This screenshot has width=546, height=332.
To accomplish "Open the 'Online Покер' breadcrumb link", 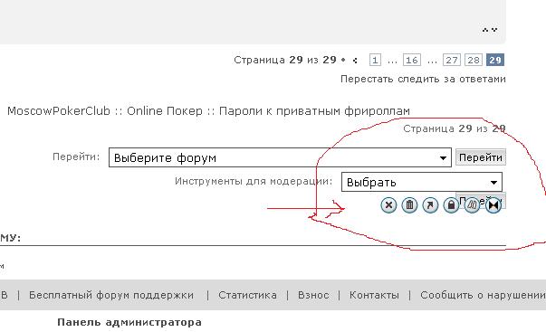I will click(165, 111).
